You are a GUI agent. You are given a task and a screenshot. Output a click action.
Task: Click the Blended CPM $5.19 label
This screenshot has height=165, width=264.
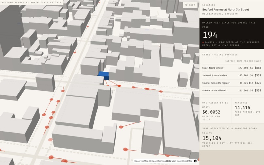tap(211, 118)
